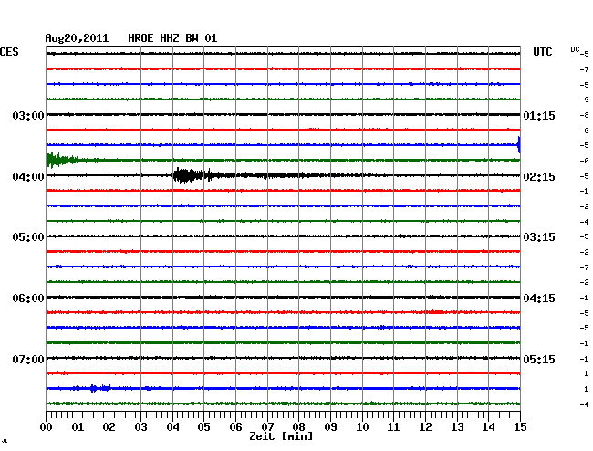Image resolution: width=593 pixels, height=451 pixels.
Task: Click the UTC column header
Action: pyautogui.click(x=542, y=52)
